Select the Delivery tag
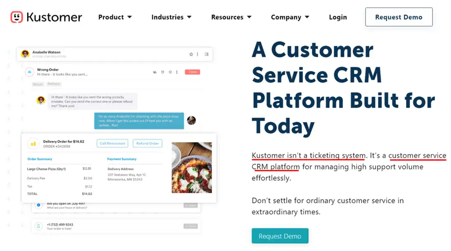This screenshot has height=251, width=451. click(x=54, y=84)
